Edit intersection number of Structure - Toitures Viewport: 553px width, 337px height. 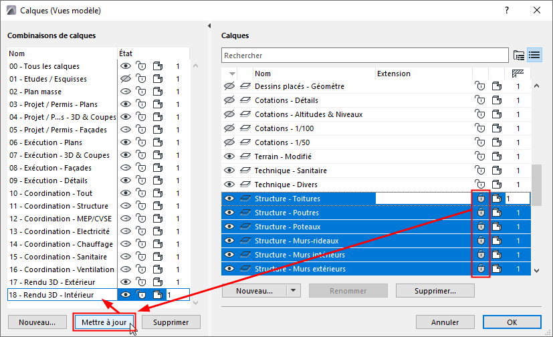pos(518,199)
